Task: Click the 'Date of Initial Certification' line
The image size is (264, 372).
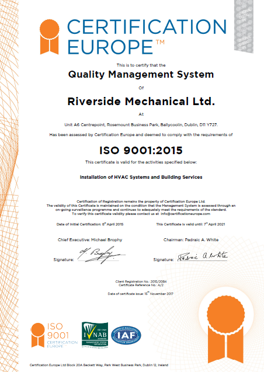Action: (x=90, y=224)
